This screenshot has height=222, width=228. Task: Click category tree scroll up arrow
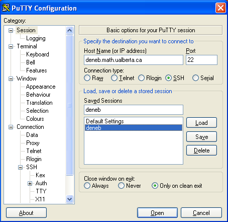click(x=69, y=31)
